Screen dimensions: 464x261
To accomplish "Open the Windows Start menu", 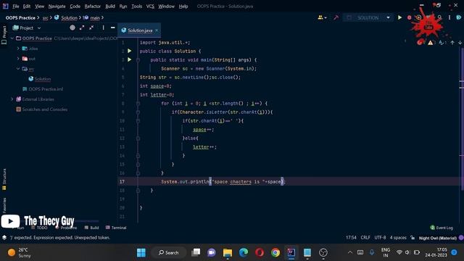I will [x=141, y=252].
